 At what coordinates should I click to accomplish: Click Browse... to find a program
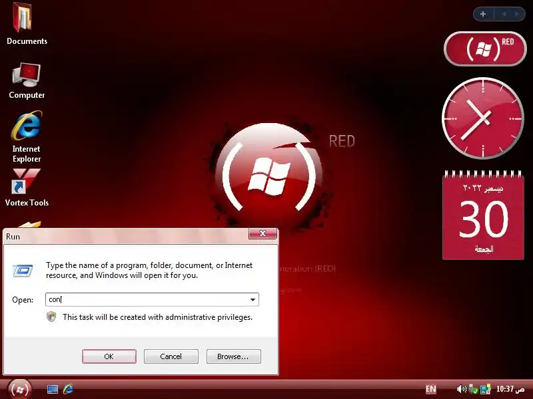[x=234, y=356]
